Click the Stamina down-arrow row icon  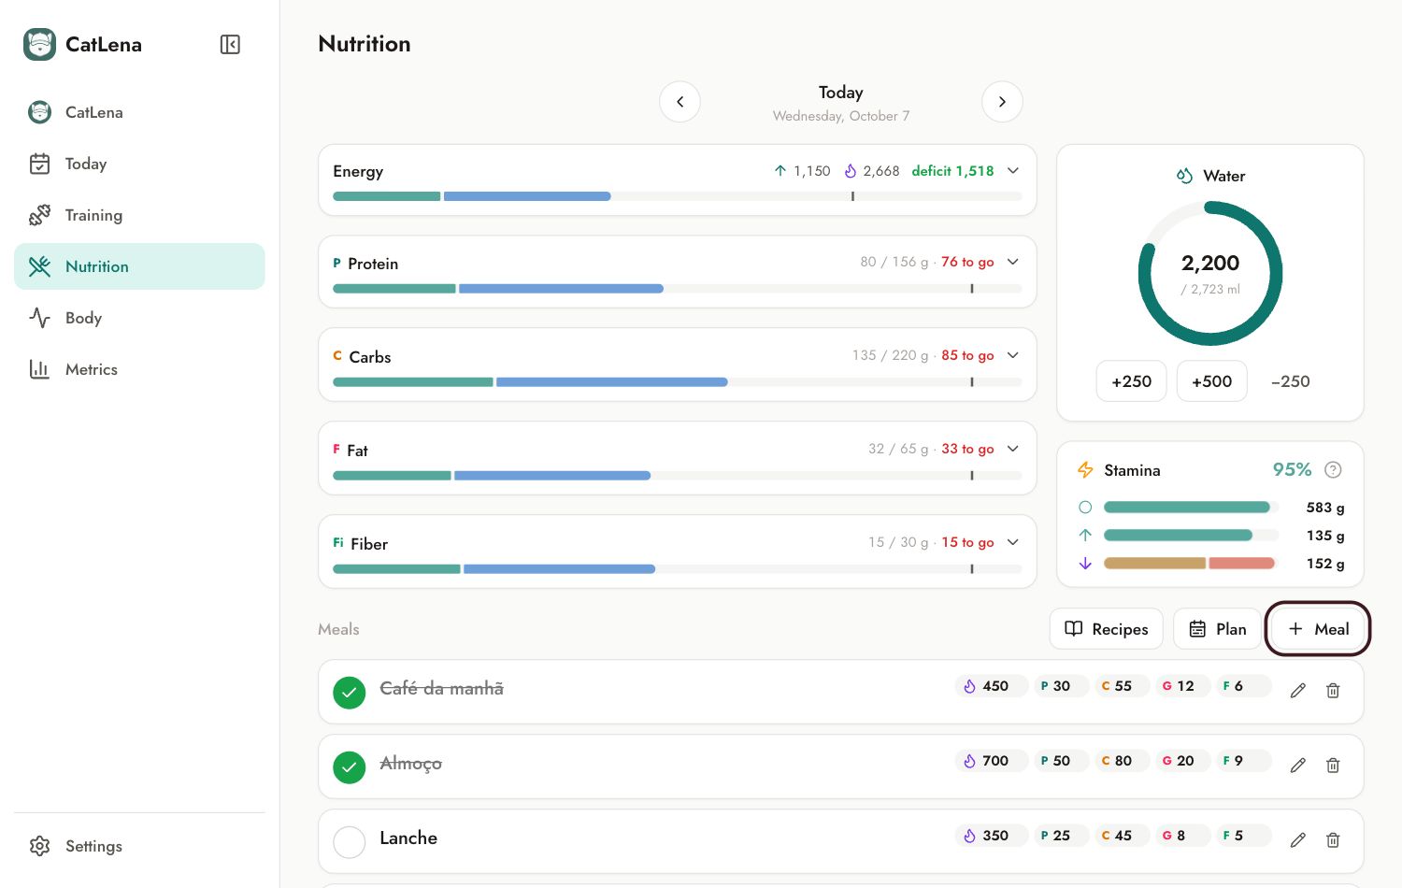click(1085, 564)
